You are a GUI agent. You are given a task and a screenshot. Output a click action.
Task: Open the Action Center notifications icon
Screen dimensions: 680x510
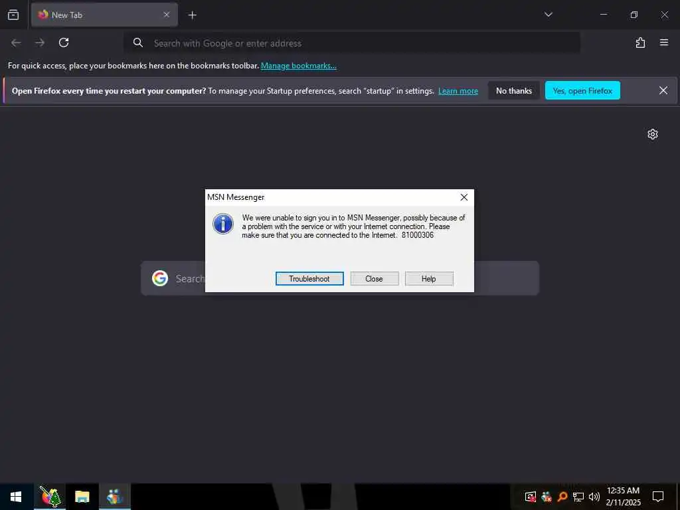658,497
